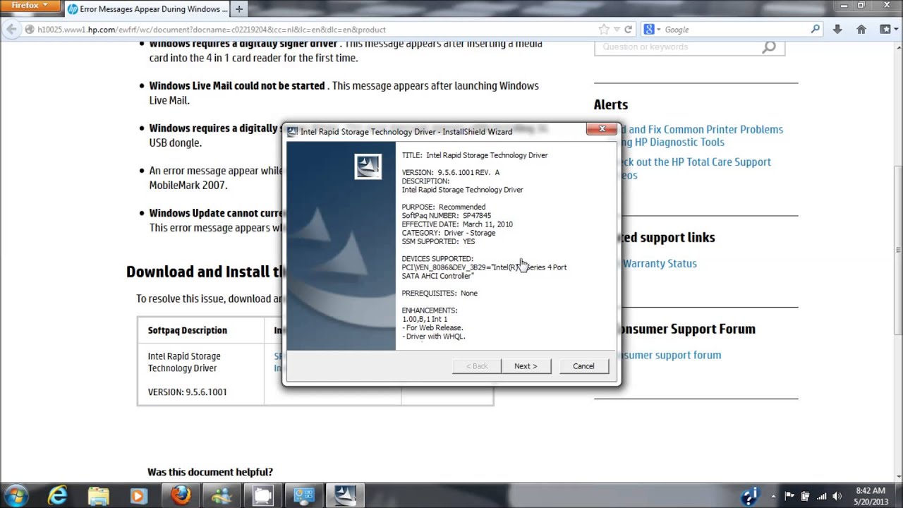Open the volume speaker tray icon
This screenshot has width=903, height=508.
pyautogui.click(x=837, y=496)
